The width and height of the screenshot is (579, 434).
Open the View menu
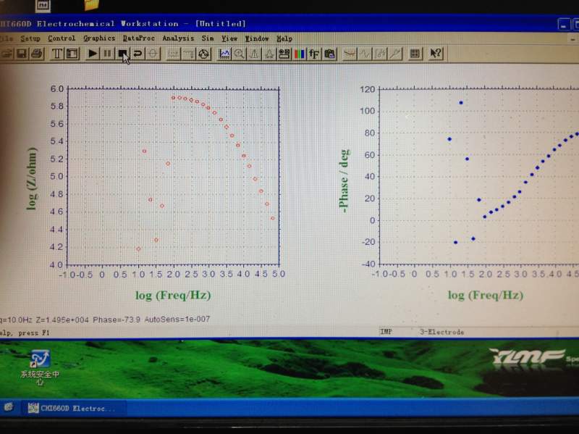(x=229, y=38)
